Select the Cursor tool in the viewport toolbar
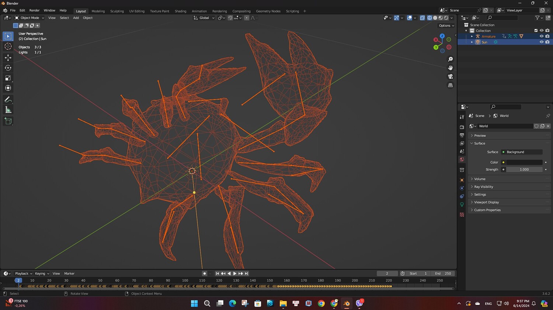Image resolution: width=553 pixels, height=310 pixels. (x=8, y=46)
